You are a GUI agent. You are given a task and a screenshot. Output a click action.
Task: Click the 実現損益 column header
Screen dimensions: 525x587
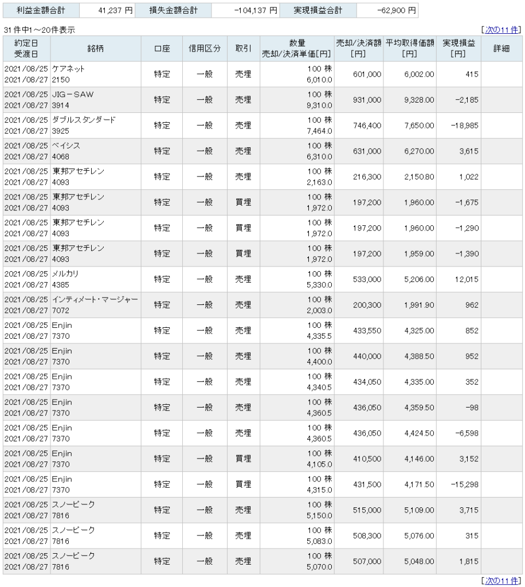[459, 49]
